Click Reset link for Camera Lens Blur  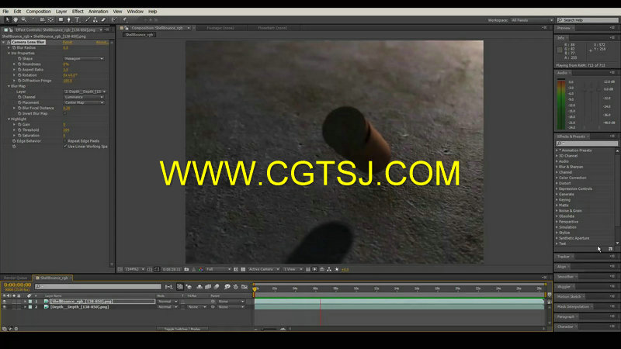pyautogui.click(x=68, y=43)
